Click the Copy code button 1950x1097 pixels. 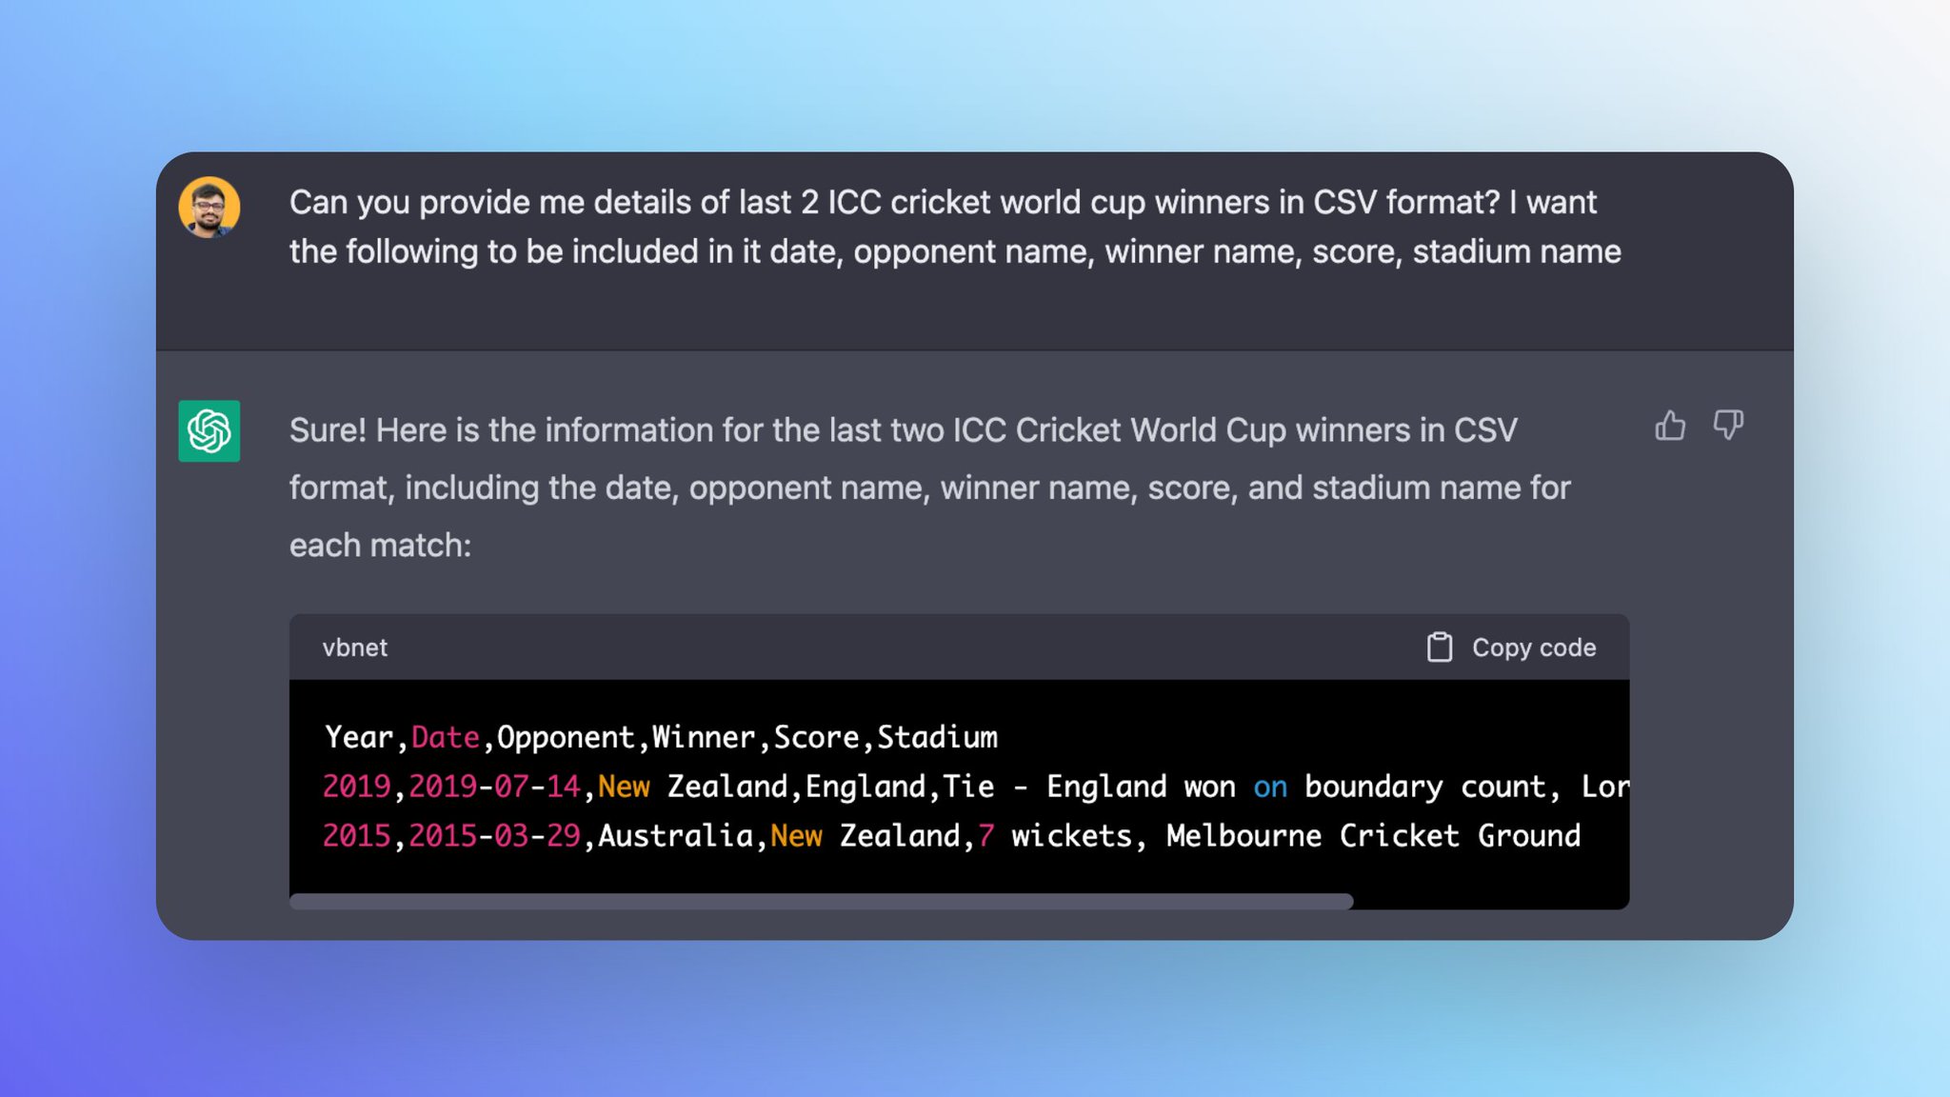point(1511,648)
